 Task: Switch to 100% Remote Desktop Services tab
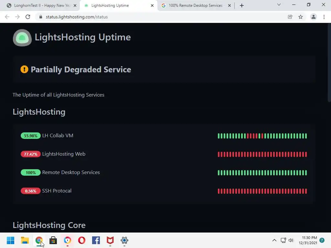[195, 5]
